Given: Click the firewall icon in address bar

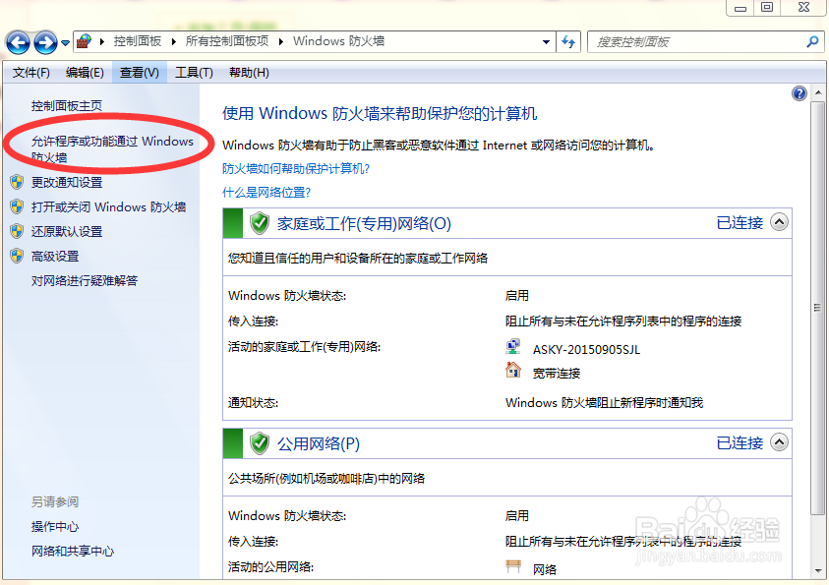Looking at the screenshot, I should pos(84,41).
